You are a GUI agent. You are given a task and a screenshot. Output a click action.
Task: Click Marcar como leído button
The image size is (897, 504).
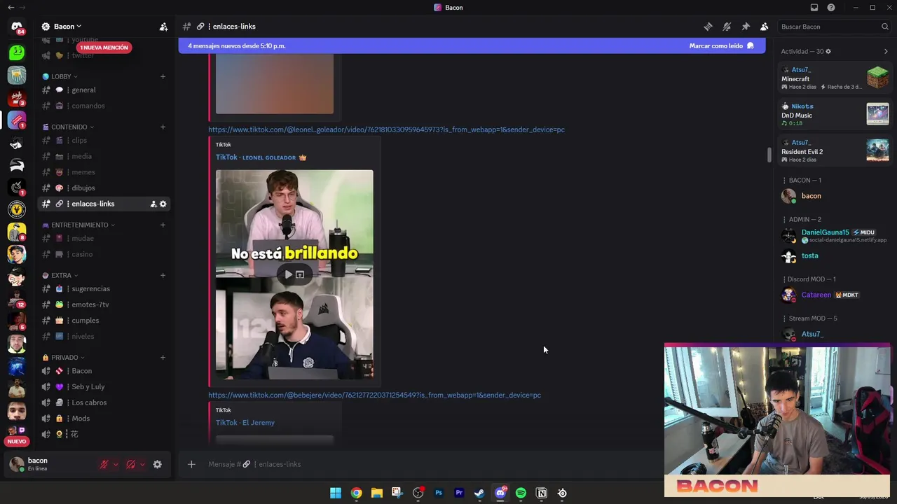pos(722,45)
